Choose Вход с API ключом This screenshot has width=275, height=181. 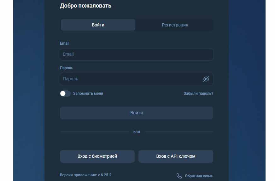pos(176,156)
